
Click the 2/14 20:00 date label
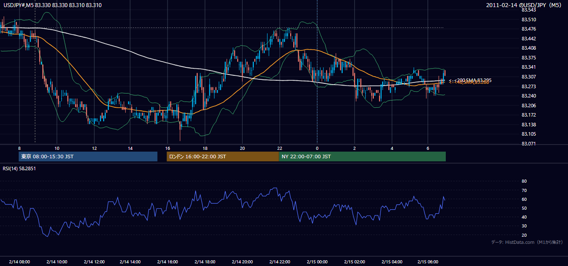[242, 262]
